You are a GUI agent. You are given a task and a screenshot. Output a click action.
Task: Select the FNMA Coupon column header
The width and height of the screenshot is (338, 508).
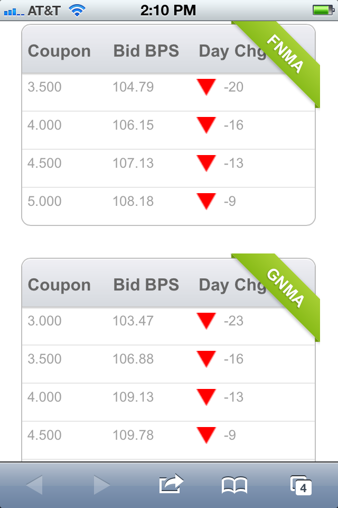pyautogui.click(x=59, y=51)
